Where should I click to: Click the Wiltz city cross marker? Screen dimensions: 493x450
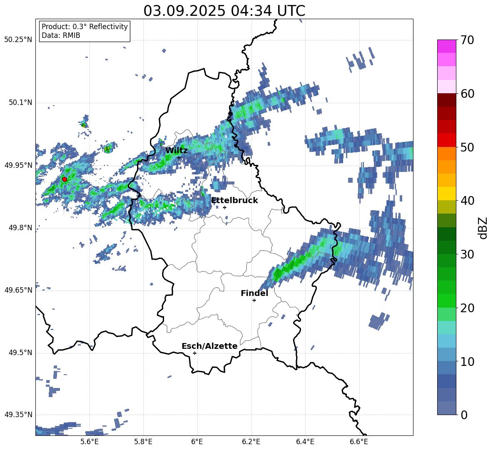coord(179,158)
